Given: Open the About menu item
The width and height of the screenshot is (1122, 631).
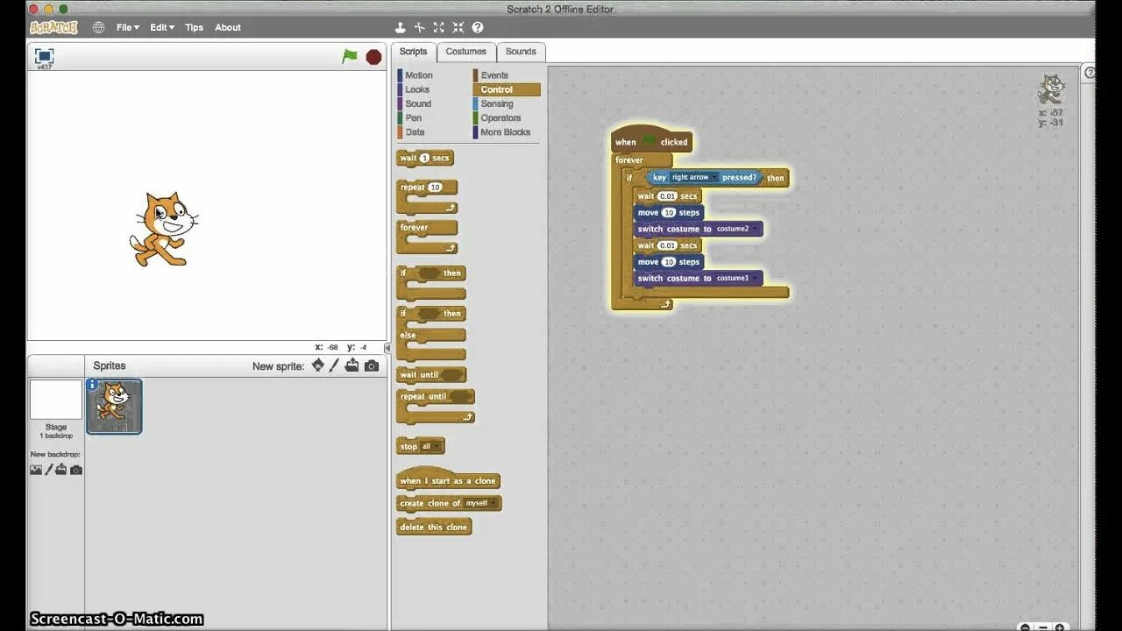Looking at the screenshot, I should coord(228,27).
